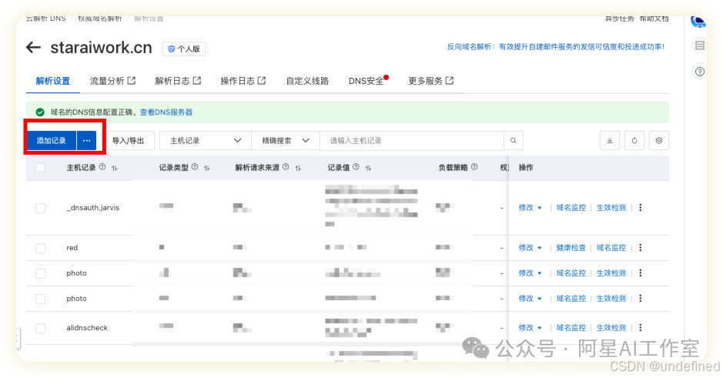This screenshot has width=723, height=378.
Task: Switch to 自定义线路 tab
Action: 307,81
